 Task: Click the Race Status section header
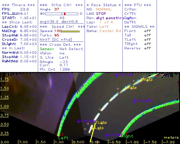[104, 5]
